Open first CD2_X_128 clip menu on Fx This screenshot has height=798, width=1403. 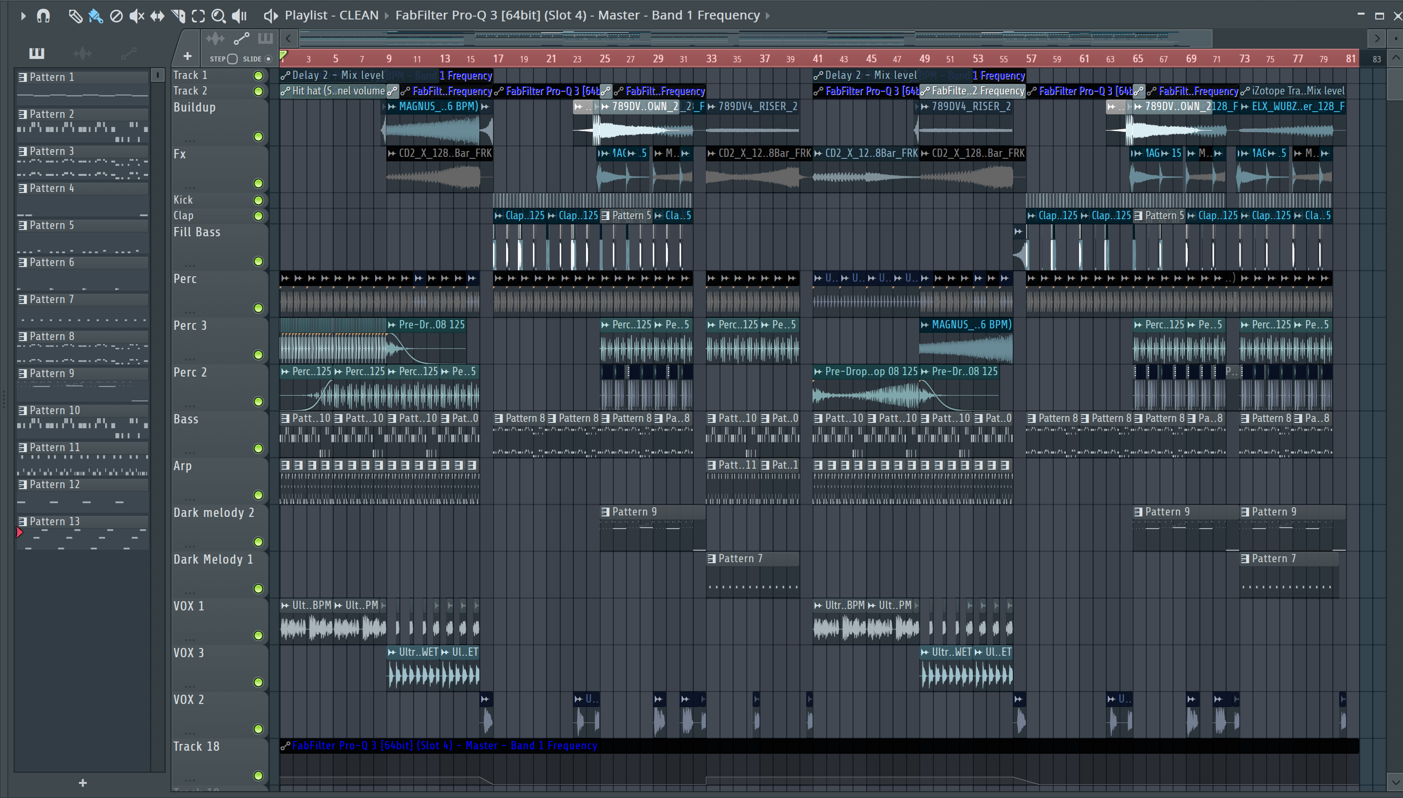(x=391, y=153)
